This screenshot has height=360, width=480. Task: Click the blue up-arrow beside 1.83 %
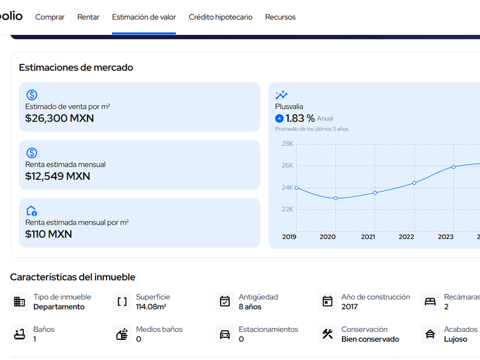tap(279, 118)
